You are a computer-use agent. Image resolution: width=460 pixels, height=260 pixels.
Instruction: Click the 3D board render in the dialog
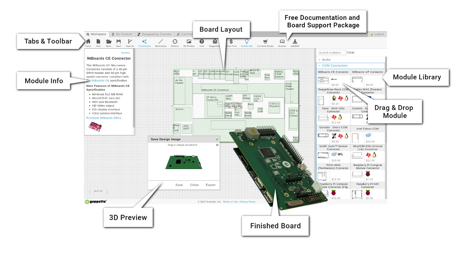(184, 162)
